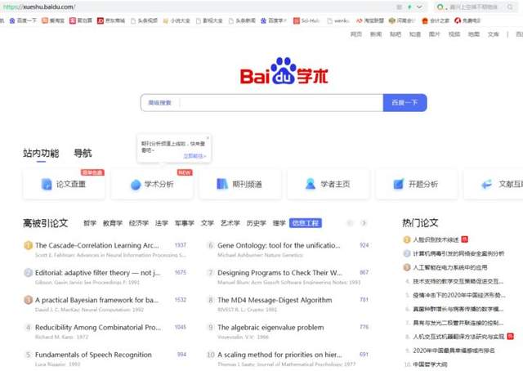The width and height of the screenshot is (523, 371).
Task: Select the 经济学 subject category
Action: click(x=139, y=223)
